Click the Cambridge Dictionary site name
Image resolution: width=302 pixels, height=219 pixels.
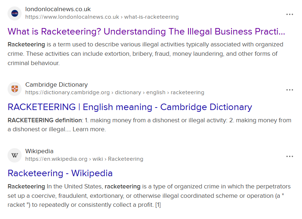tap(56, 85)
